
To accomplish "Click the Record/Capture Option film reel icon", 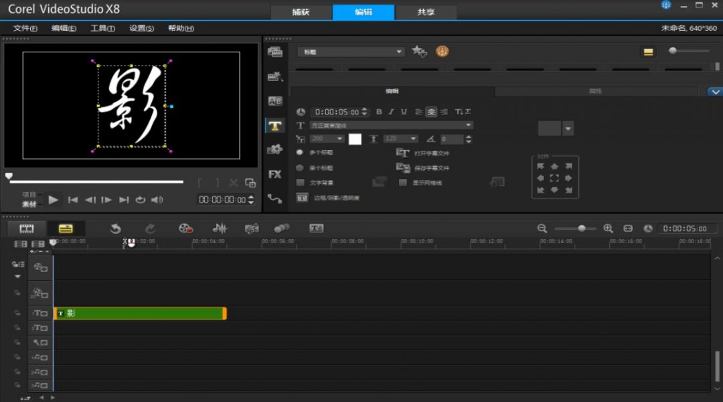I will (x=185, y=228).
